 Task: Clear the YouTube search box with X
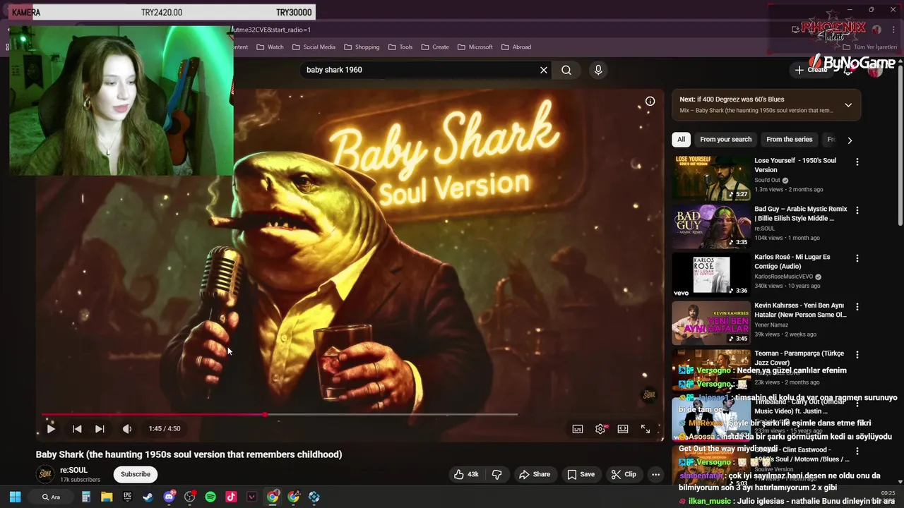tap(544, 70)
